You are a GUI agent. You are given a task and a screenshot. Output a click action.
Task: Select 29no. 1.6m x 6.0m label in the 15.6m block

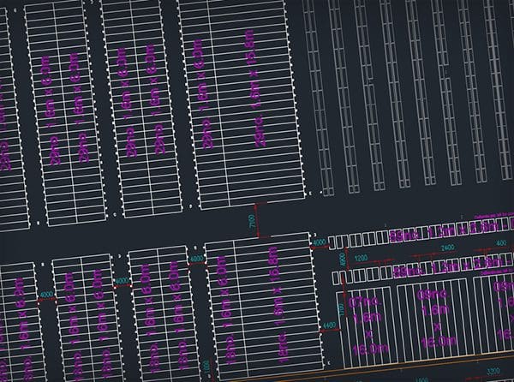204,94
